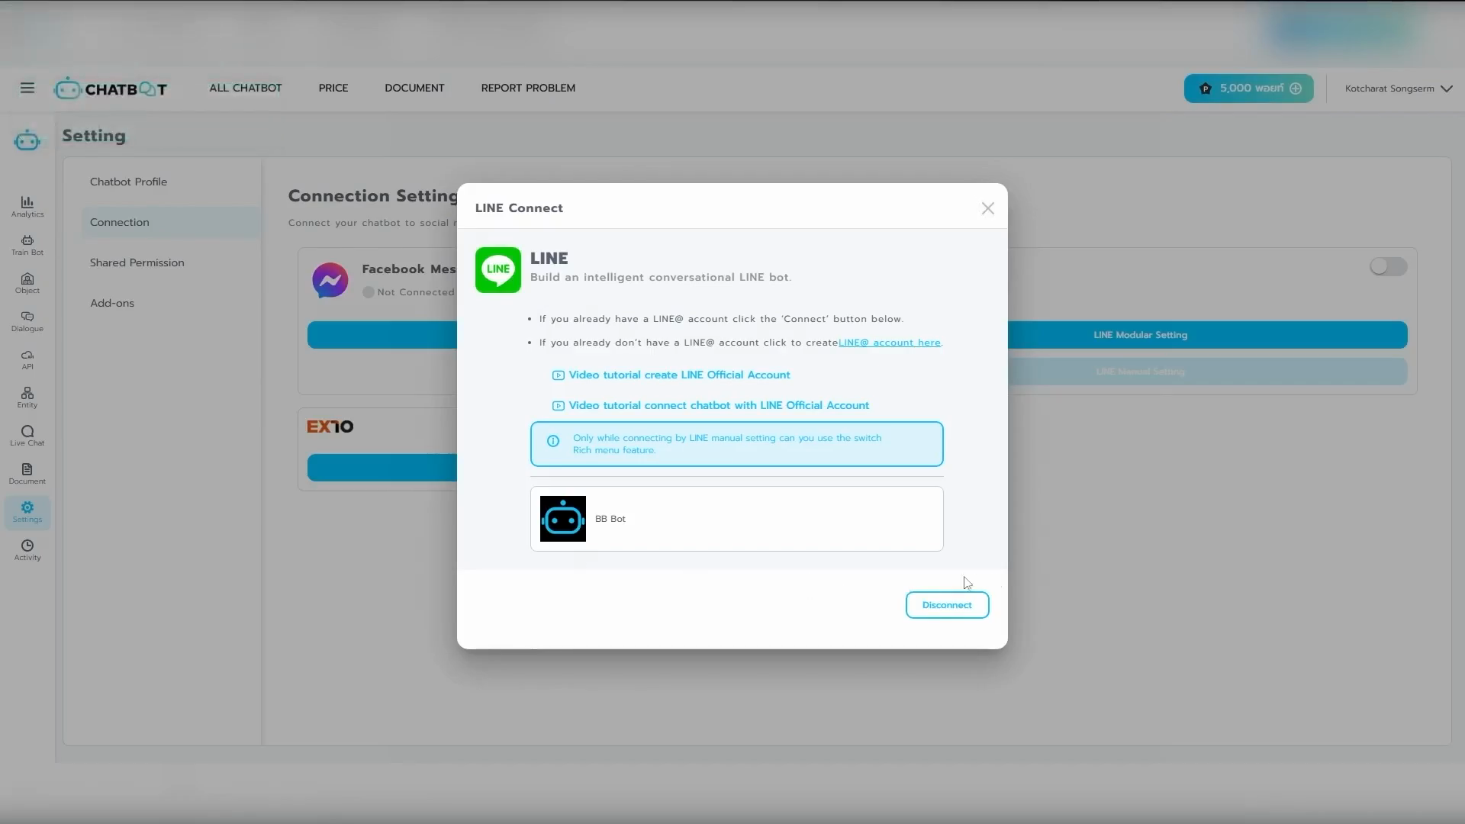This screenshot has height=824, width=1465.
Task: Open Entity in the sidebar
Action: (x=27, y=397)
